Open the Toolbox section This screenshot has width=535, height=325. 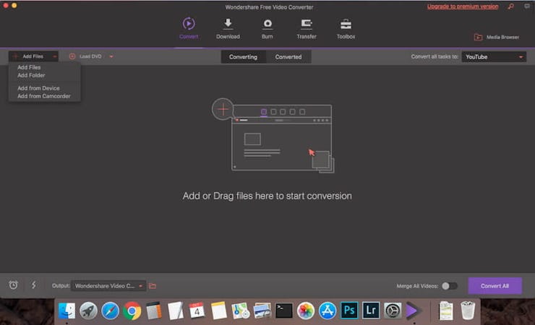pos(346,28)
